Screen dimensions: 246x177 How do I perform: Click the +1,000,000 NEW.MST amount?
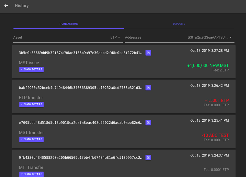[x=208, y=66]
